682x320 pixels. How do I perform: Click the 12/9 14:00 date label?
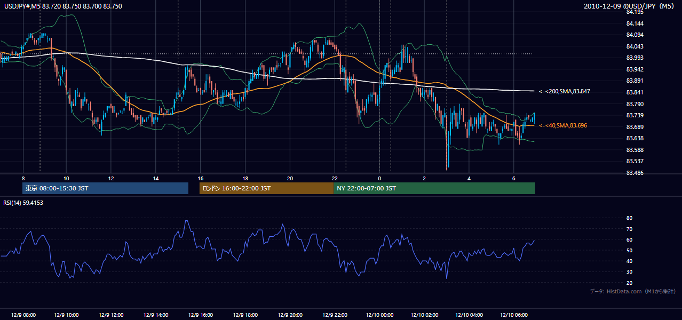point(155,315)
